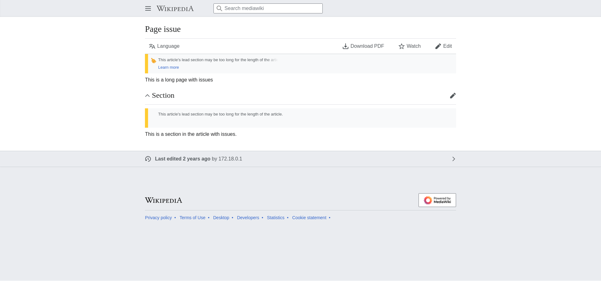Edit Section with its pencil icon
The height and width of the screenshot is (281, 601).
point(453,96)
